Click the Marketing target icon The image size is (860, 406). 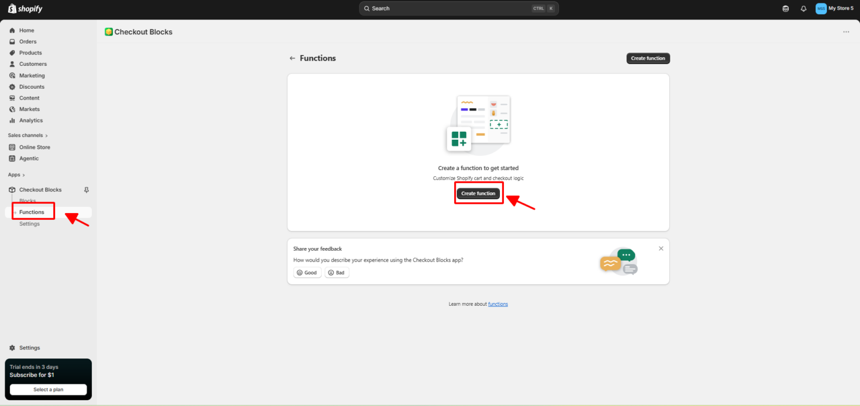pos(13,76)
